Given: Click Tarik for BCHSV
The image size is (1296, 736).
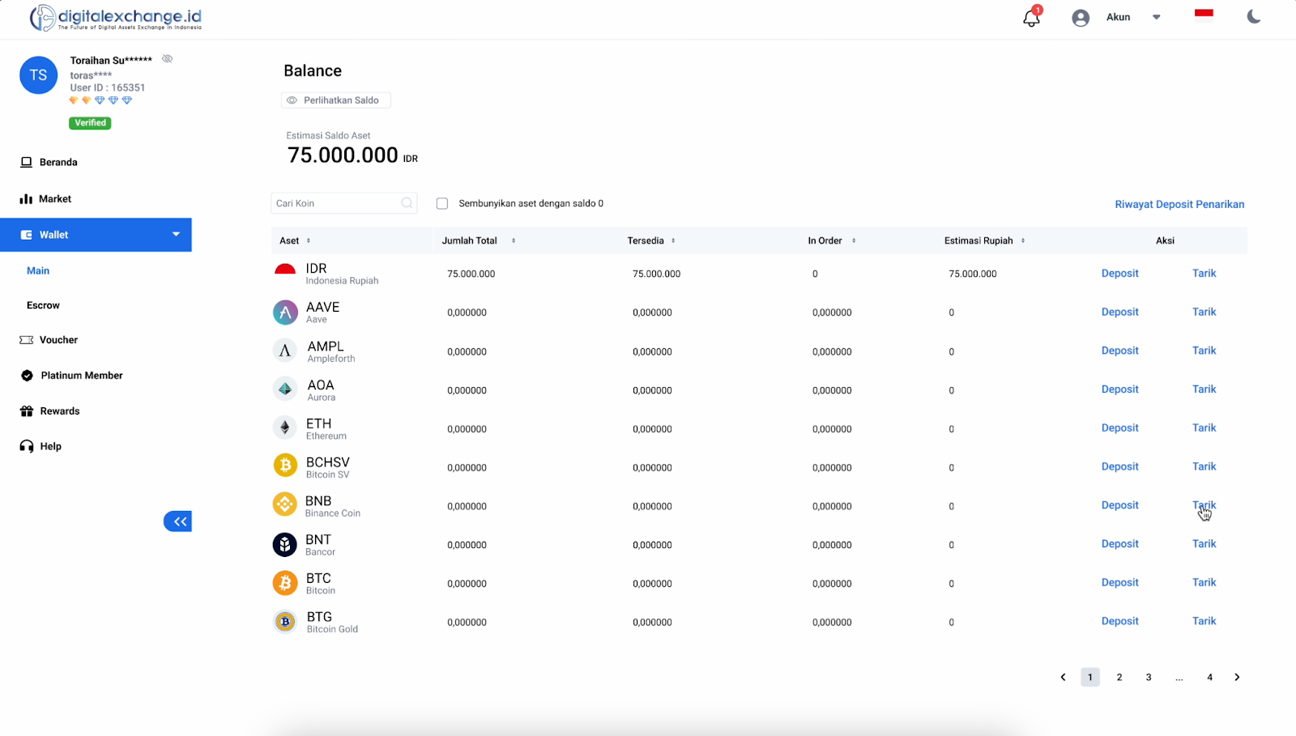Looking at the screenshot, I should pyautogui.click(x=1204, y=466).
